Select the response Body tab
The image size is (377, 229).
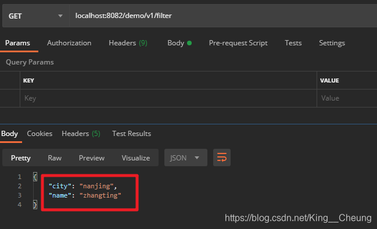[x=10, y=134]
